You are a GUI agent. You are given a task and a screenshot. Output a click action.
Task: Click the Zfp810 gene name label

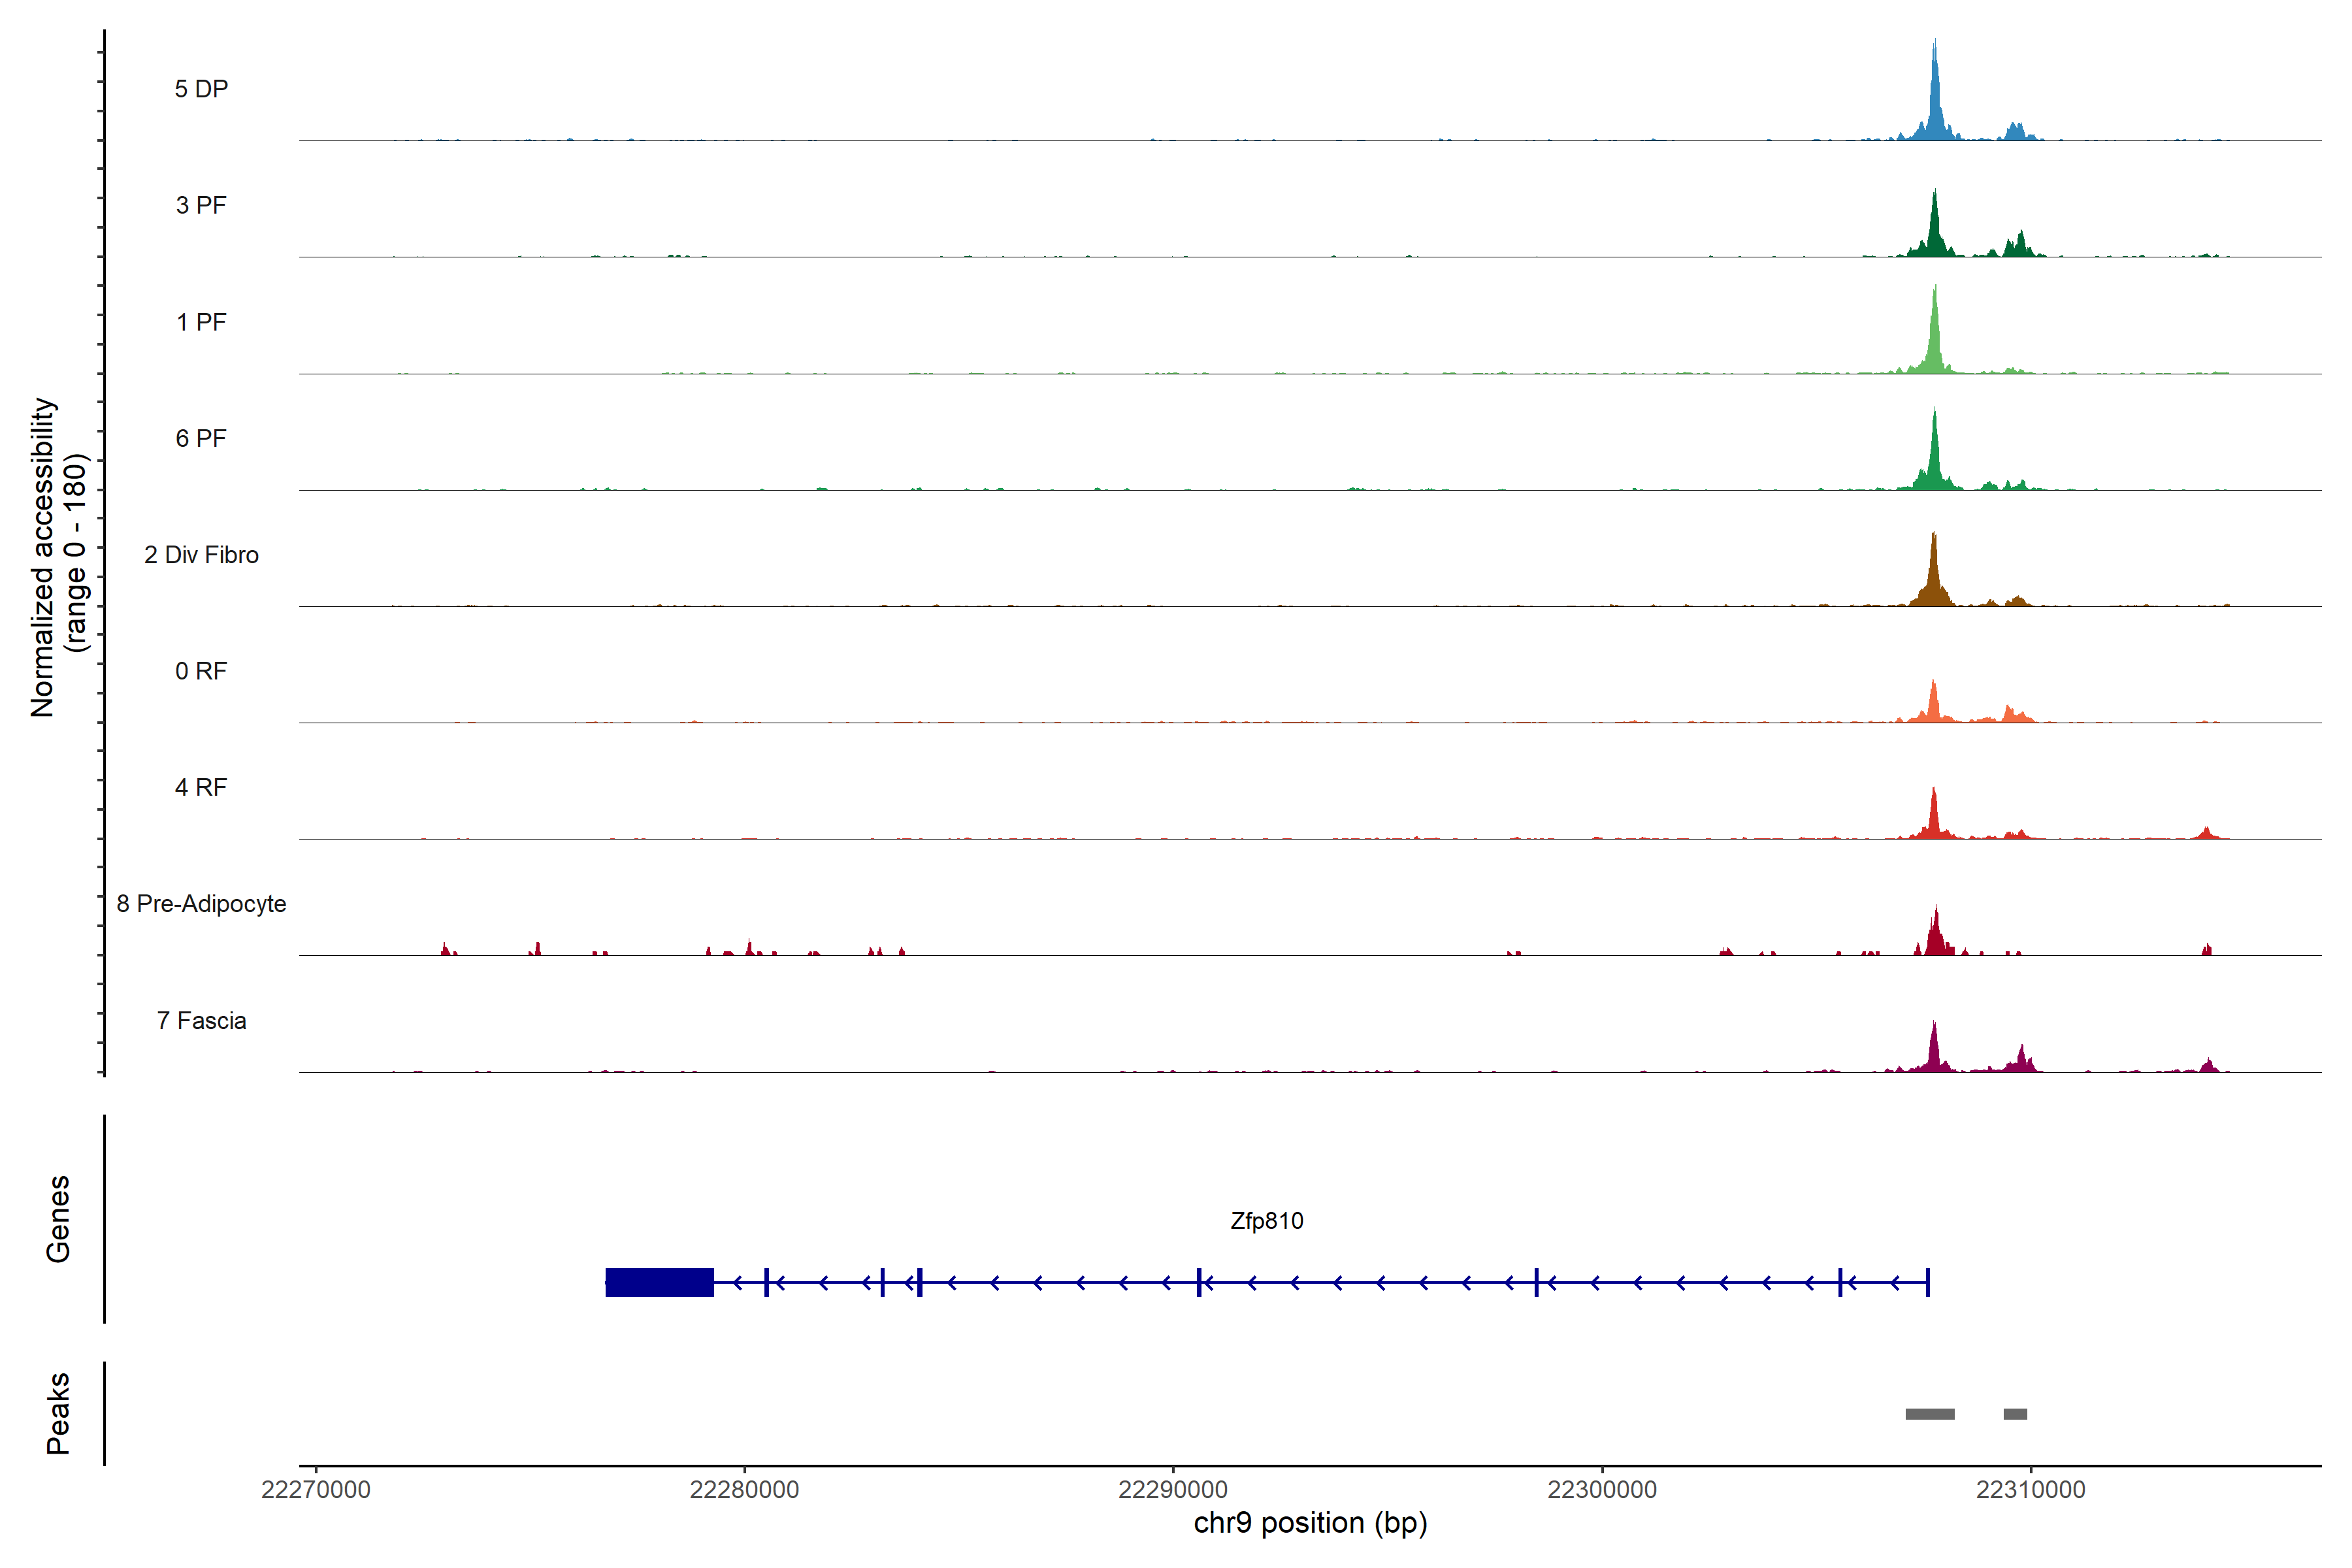(x=1266, y=1221)
